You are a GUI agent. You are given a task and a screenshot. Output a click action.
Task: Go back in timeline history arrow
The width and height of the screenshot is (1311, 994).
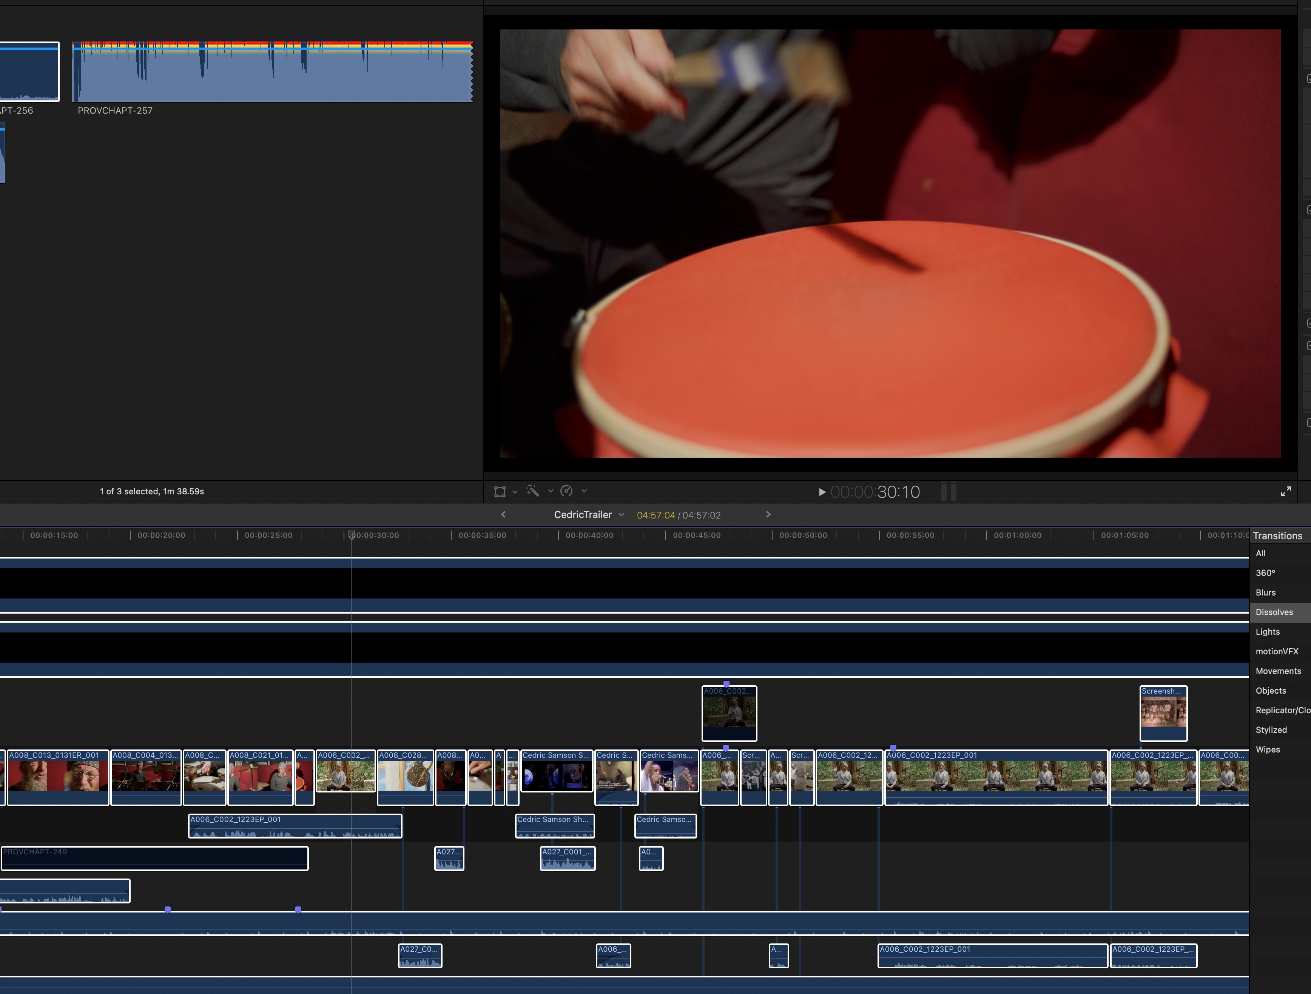click(x=503, y=514)
